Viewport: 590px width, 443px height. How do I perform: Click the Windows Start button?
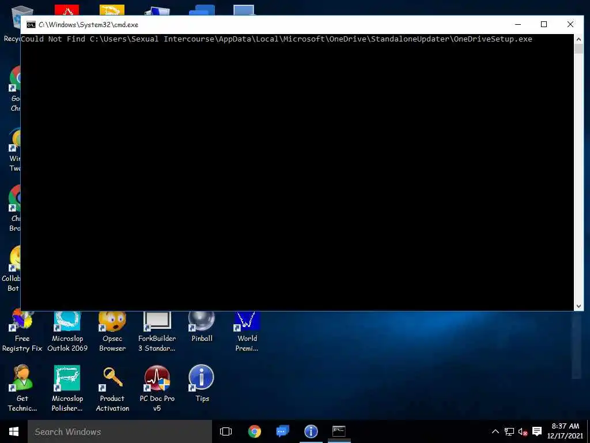click(14, 431)
